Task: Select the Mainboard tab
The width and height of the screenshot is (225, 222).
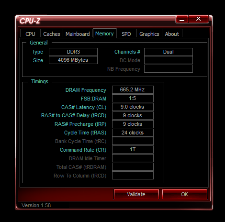Action: click(78, 34)
